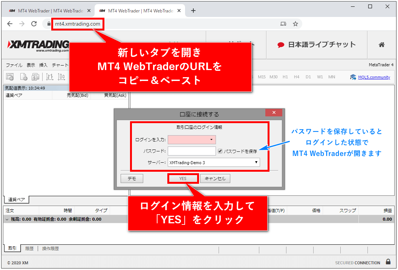Viewport: 398px width, 270px height.
Task: Open a new browser tab
Action: click(193, 11)
